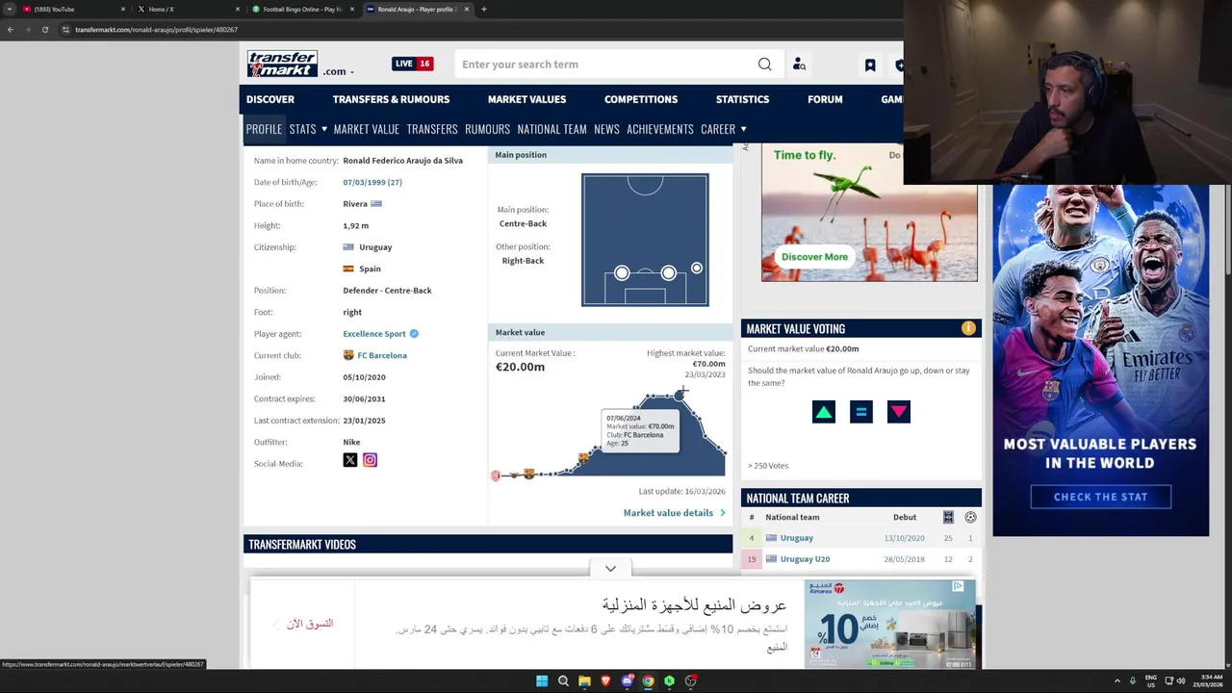Open FORUM menu
Screen dimensions: 1232x693
[x=825, y=99]
